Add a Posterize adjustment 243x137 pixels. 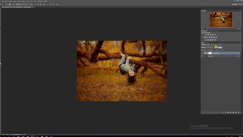208,40
